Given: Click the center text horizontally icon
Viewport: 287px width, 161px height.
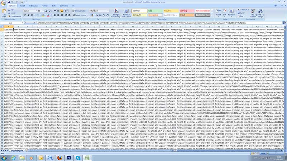Looking at the screenshot, I should [58, 15].
